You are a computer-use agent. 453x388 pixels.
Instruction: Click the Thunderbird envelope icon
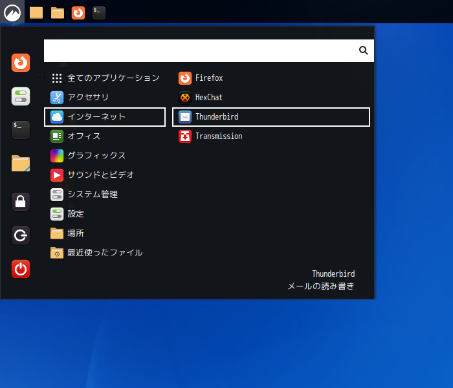pyautogui.click(x=185, y=117)
